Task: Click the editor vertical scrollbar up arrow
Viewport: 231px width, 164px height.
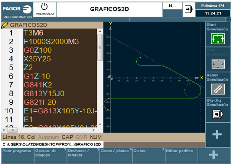Action: (x=100, y=31)
